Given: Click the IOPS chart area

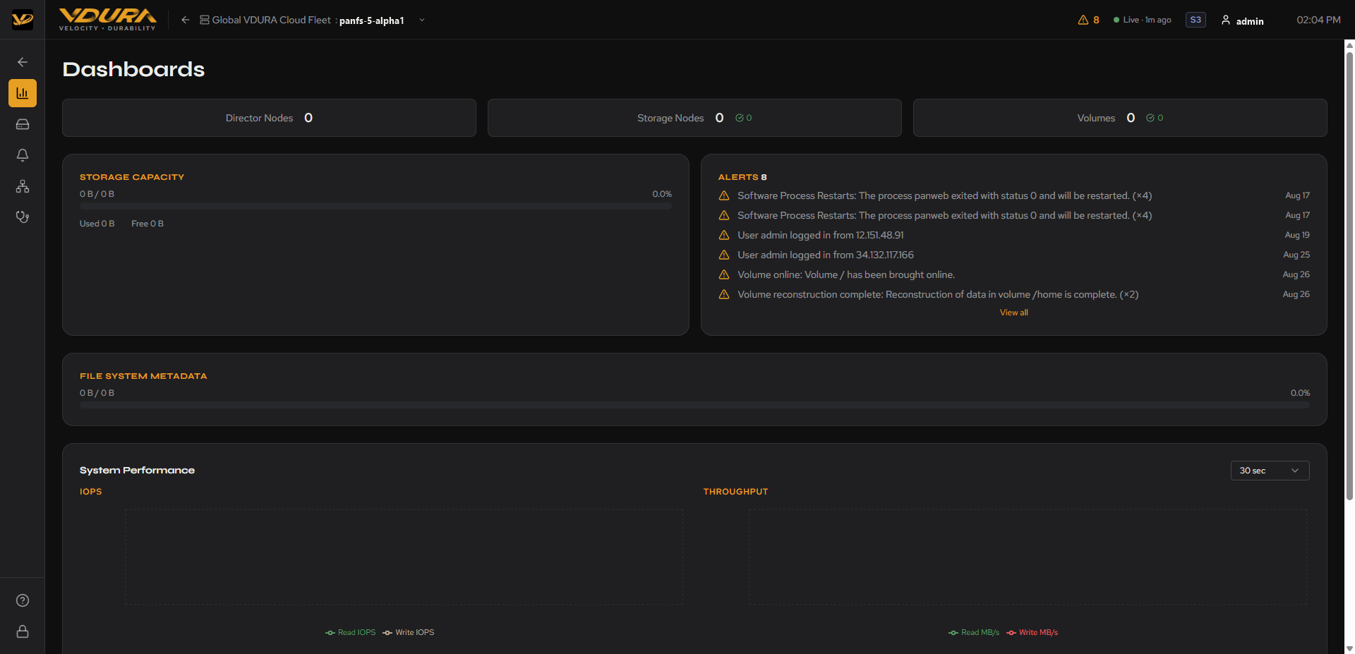Looking at the screenshot, I should pos(404,557).
